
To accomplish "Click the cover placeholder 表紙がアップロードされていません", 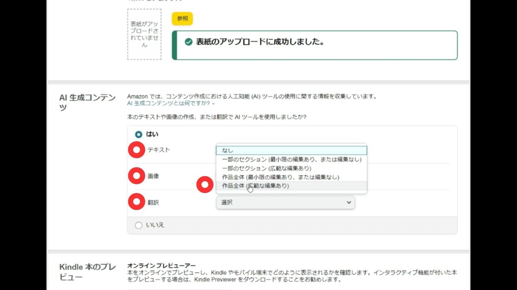I will pyautogui.click(x=144, y=34).
